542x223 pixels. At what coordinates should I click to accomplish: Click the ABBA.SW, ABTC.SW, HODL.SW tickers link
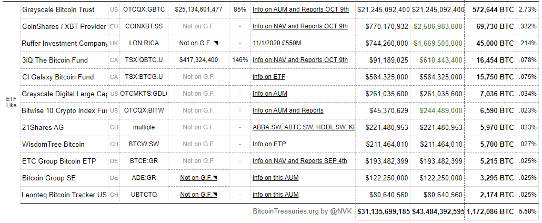(304, 127)
